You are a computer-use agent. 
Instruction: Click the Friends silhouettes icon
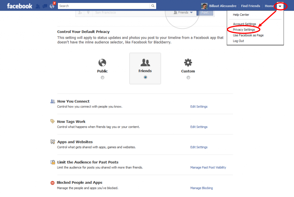pyautogui.click(x=145, y=62)
